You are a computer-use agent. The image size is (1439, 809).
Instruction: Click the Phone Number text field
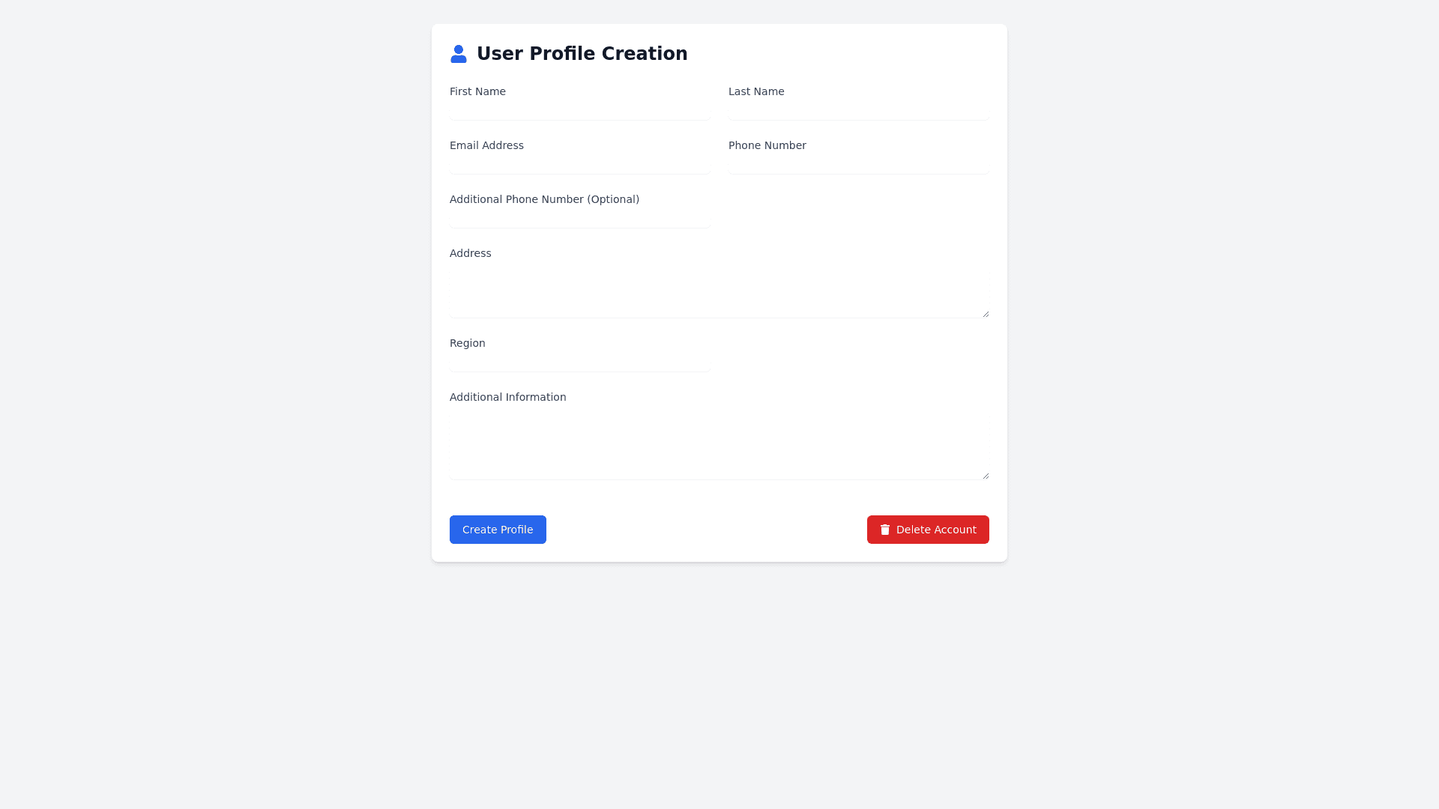click(x=858, y=165)
